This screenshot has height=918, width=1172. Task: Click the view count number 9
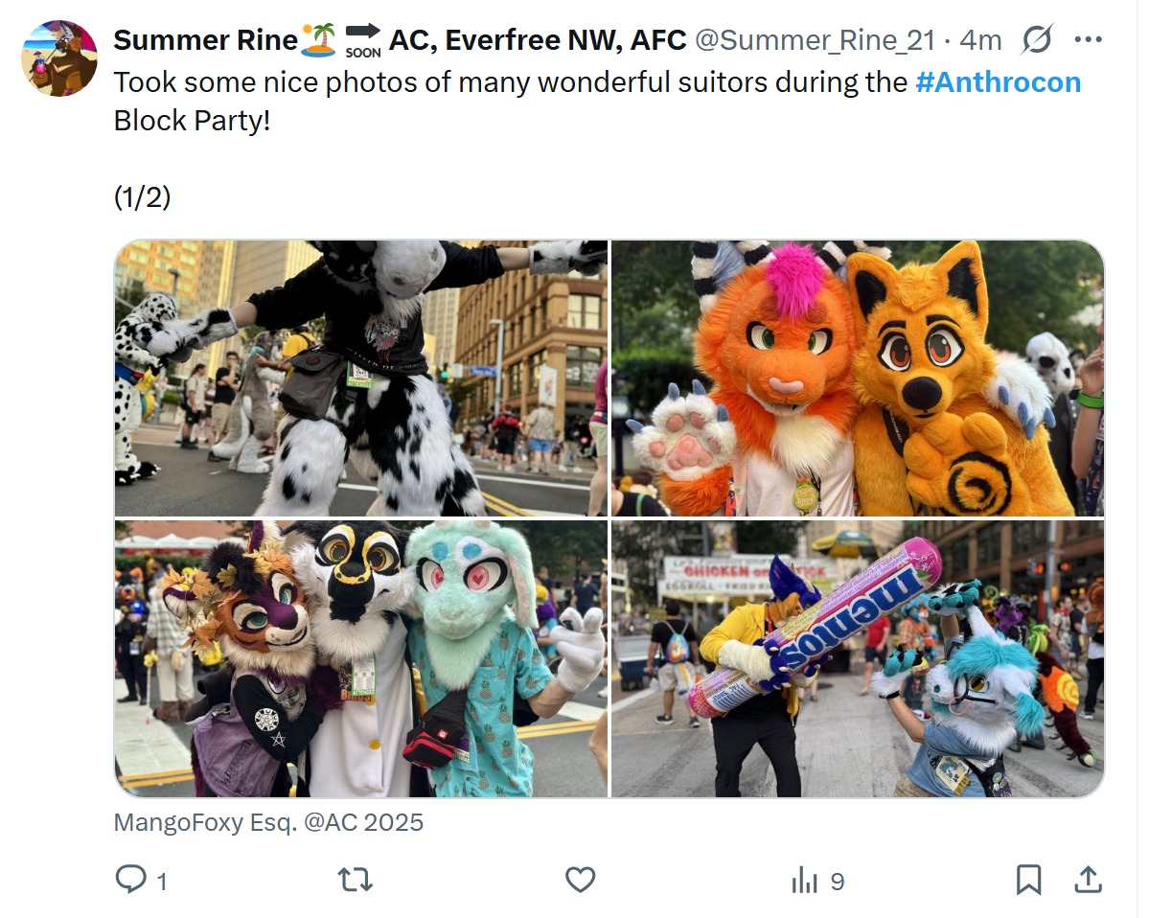pyautogui.click(x=837, y=882)
